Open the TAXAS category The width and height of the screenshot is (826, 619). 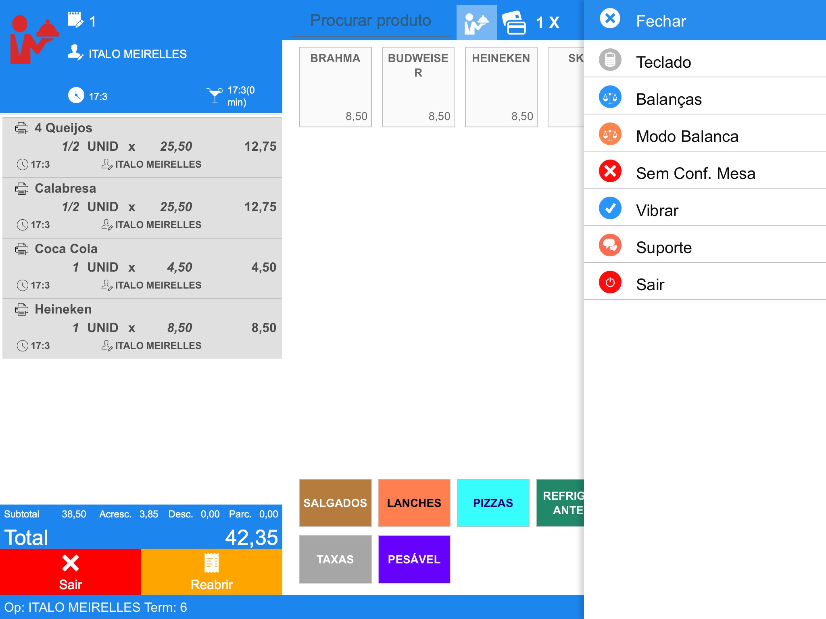pyautogui.click(x=336, y=559)
